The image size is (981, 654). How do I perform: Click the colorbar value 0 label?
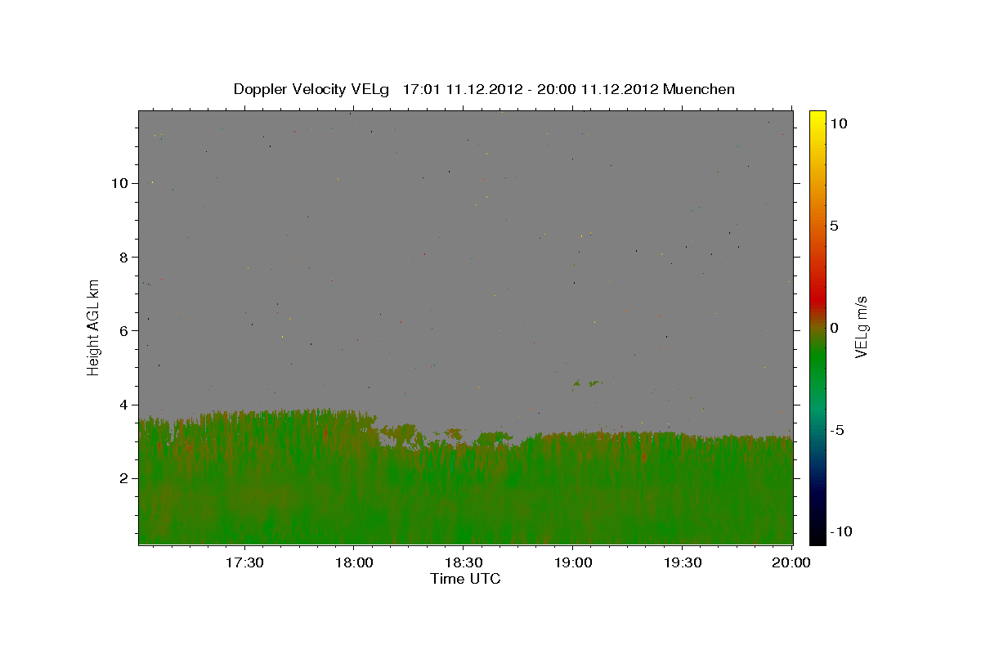tap(834, 328)
